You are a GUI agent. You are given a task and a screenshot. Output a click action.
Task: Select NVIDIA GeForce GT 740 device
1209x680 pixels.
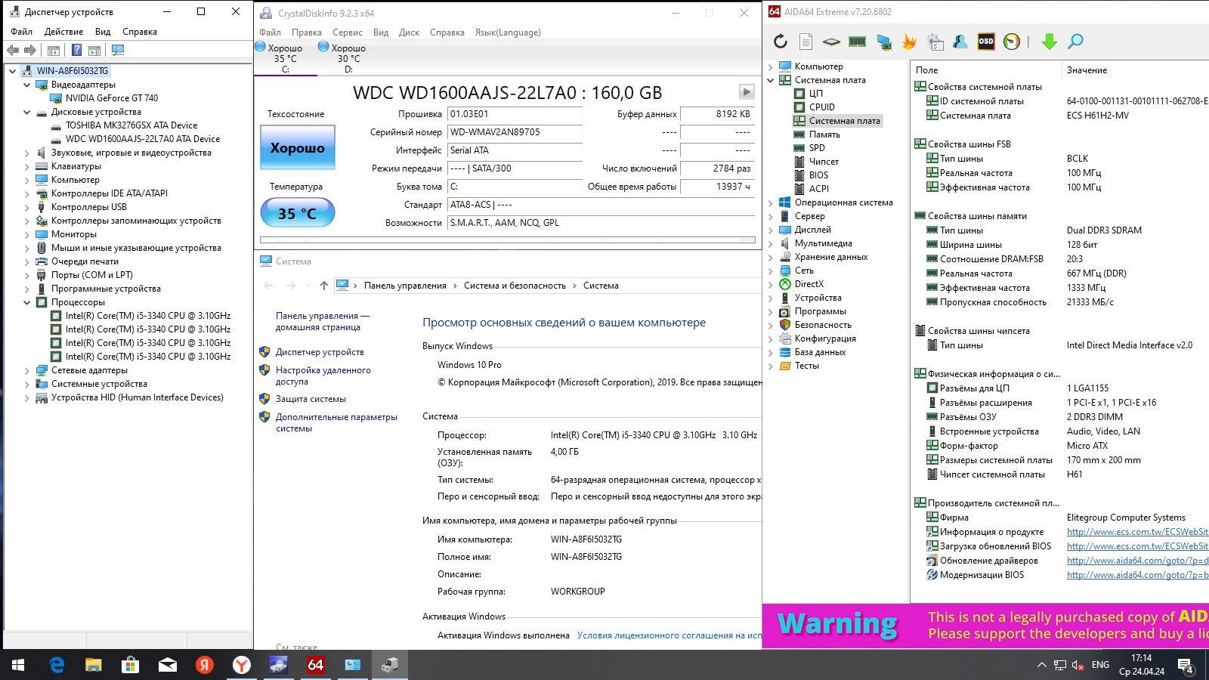[112, 98]
